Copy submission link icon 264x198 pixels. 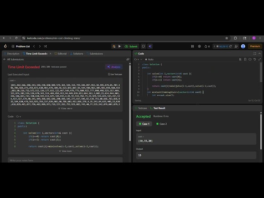128,59
